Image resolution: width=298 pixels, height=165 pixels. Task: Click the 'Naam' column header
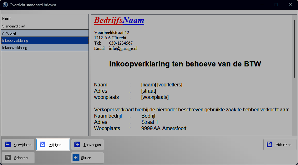pos(45,18)
